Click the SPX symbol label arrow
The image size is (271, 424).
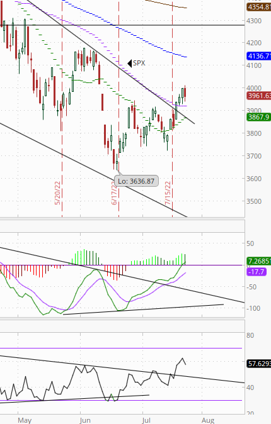pos(130,64)
